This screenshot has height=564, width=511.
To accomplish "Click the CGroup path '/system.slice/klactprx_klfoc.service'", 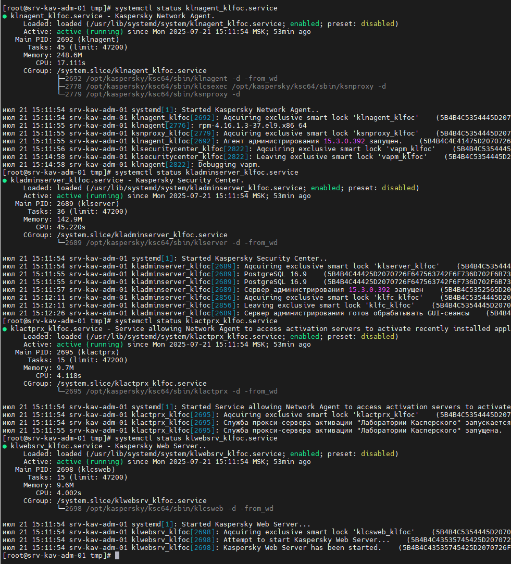I will [x=131, y=384].
